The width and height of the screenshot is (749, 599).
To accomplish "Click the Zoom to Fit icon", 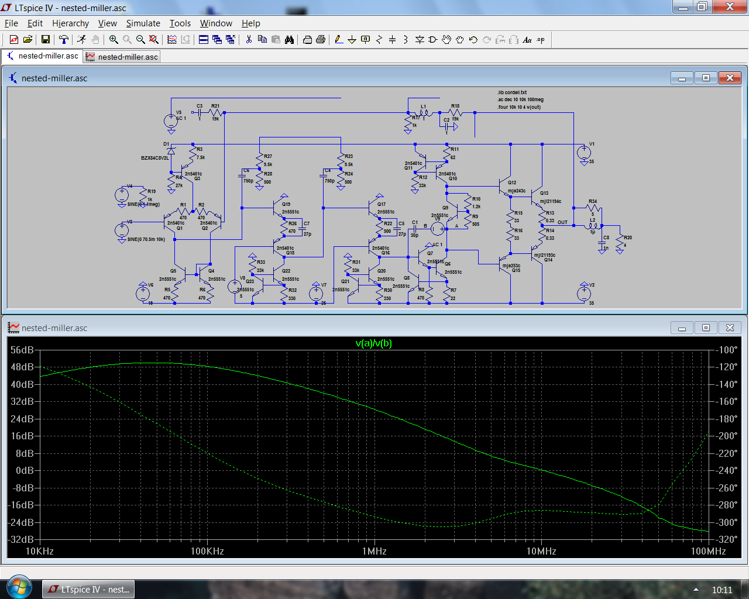I will point(154,40).
